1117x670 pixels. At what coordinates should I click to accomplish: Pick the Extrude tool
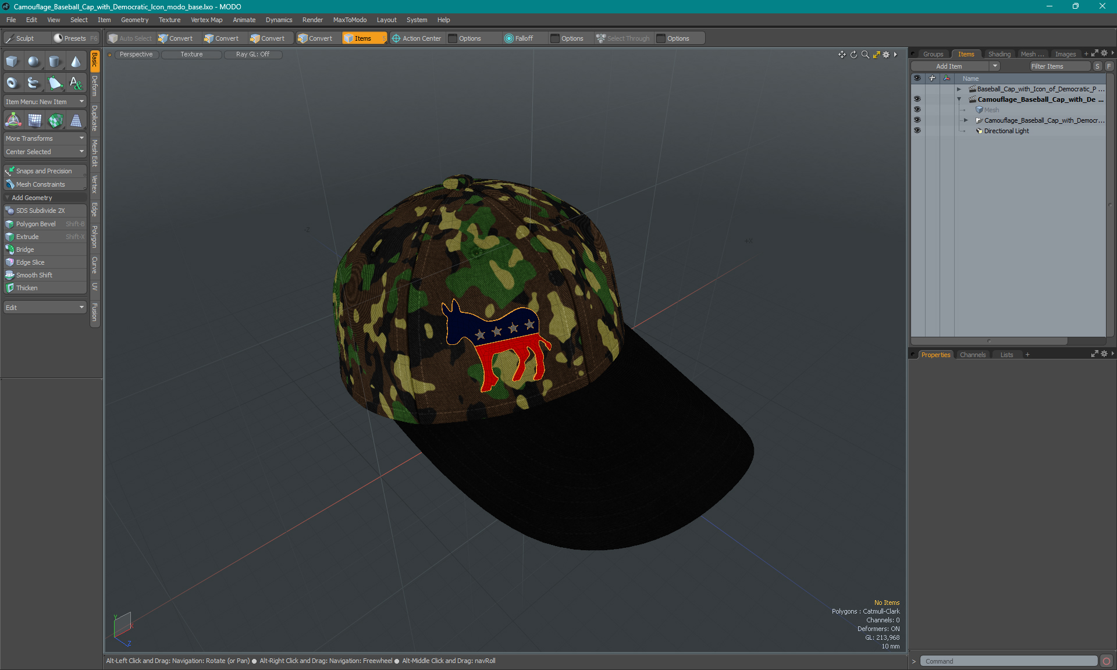tap(45, 237)
